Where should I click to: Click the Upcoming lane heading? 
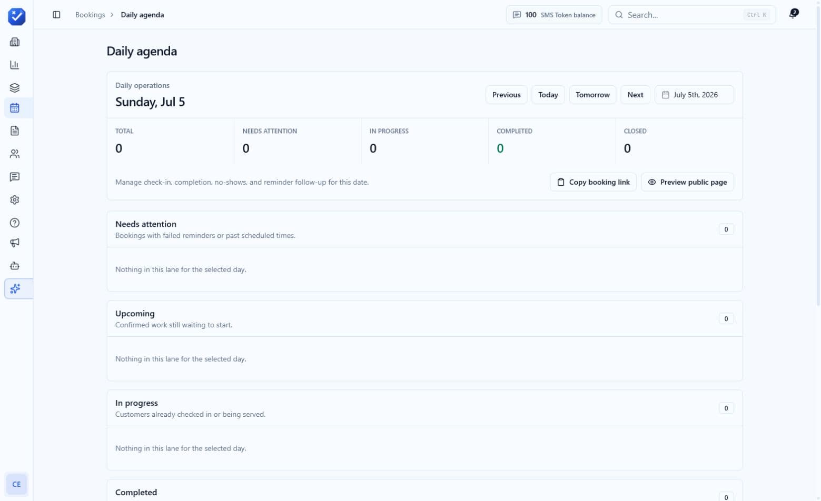[x=135, y=314]
